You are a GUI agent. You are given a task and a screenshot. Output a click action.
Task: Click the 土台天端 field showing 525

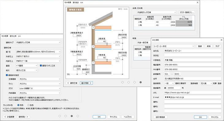tap(77, 69)
